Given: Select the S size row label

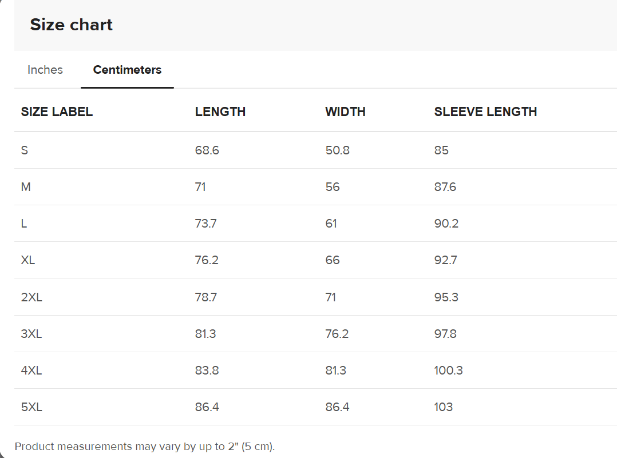Looking at the screenshot, I should 25,150.
